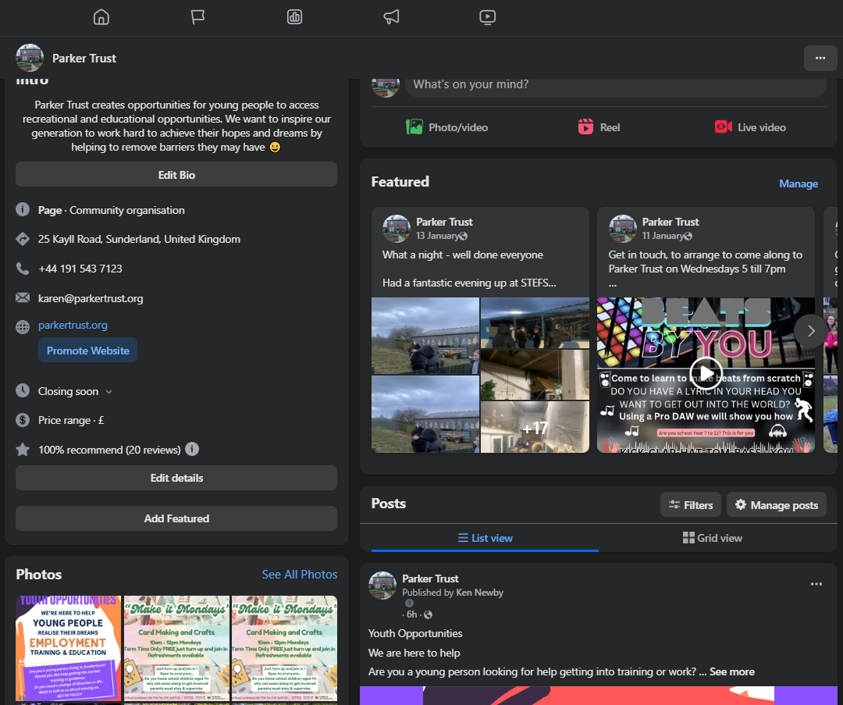Image resolution: width=843 pixels, height=705 pixels.
Task: Click the star icon beside 100% recommend
Action: (x=23, y=449)
